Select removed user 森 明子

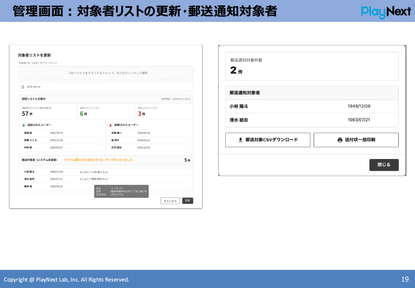pyautogui.click(x=116, y=140)
